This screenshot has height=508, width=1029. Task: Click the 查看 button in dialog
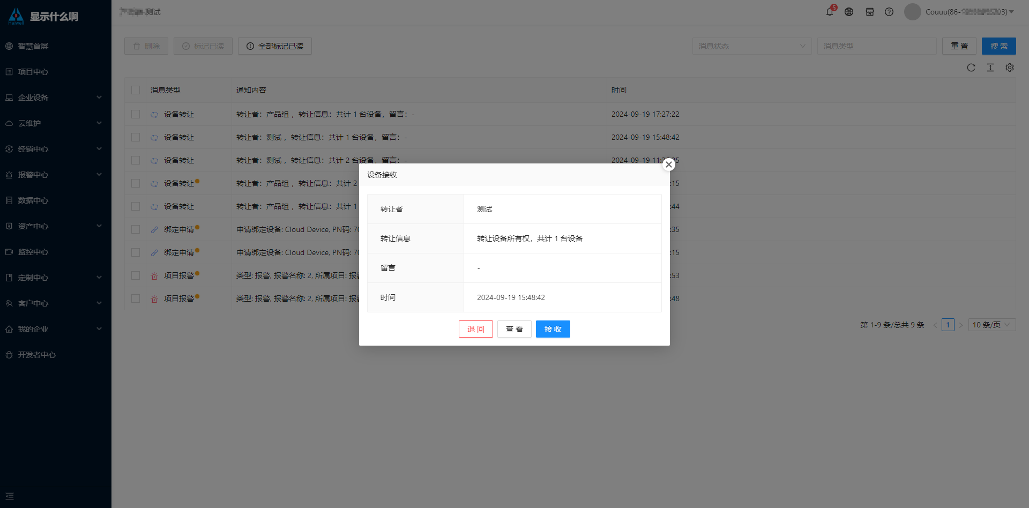click(x=514, y=329)
